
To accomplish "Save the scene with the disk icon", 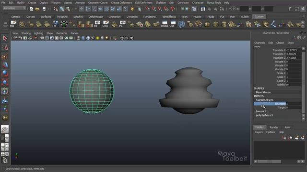I will 44,9.
